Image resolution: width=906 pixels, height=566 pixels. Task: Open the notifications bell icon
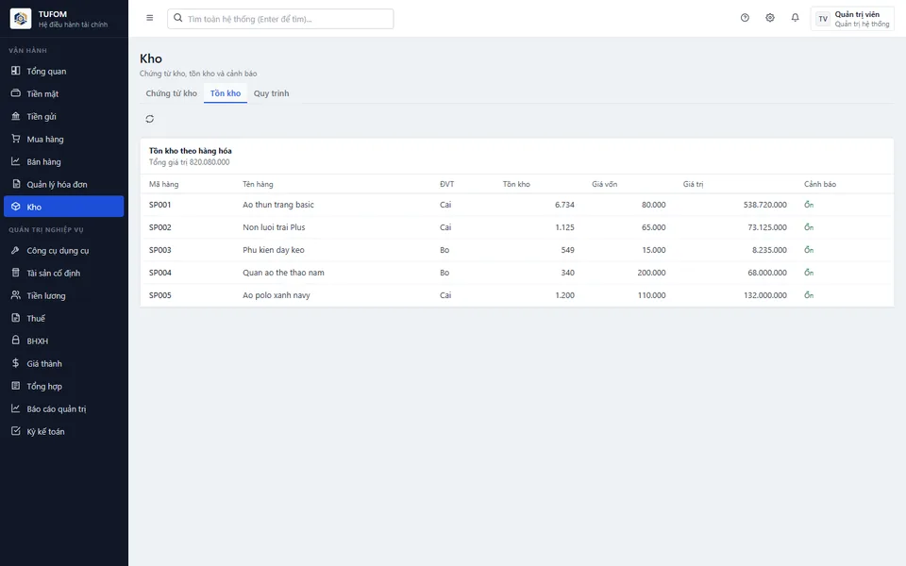pyautogui.click(x=795, y=18)
